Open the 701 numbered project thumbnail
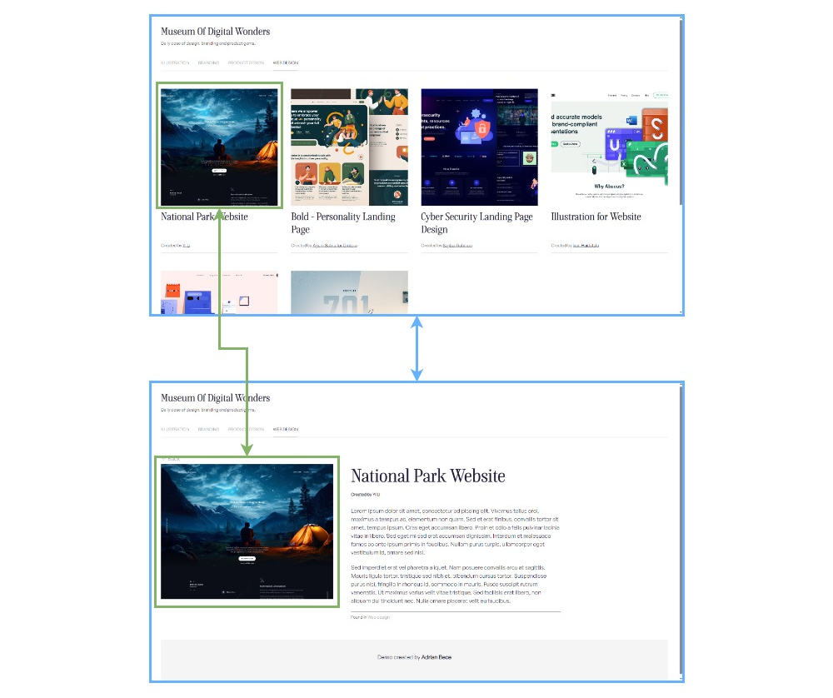 click(x=349, y=292)
